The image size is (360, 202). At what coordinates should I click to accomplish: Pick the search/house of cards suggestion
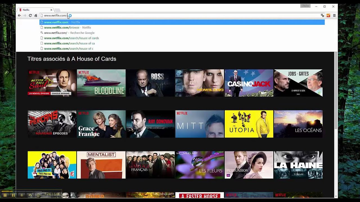(182, 38)
